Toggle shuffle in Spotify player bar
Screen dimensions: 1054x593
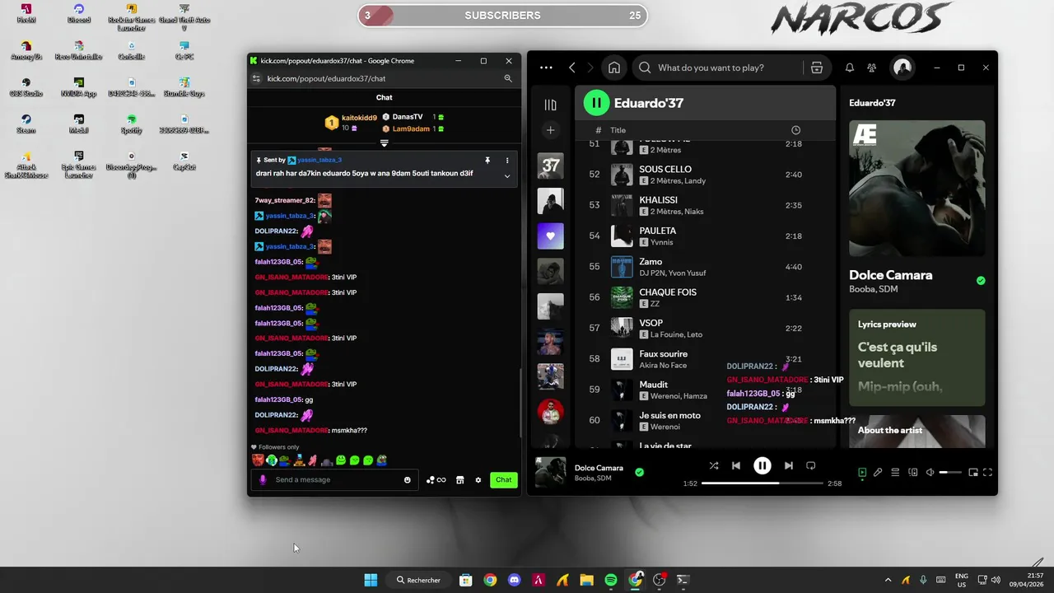coord(714,465)
